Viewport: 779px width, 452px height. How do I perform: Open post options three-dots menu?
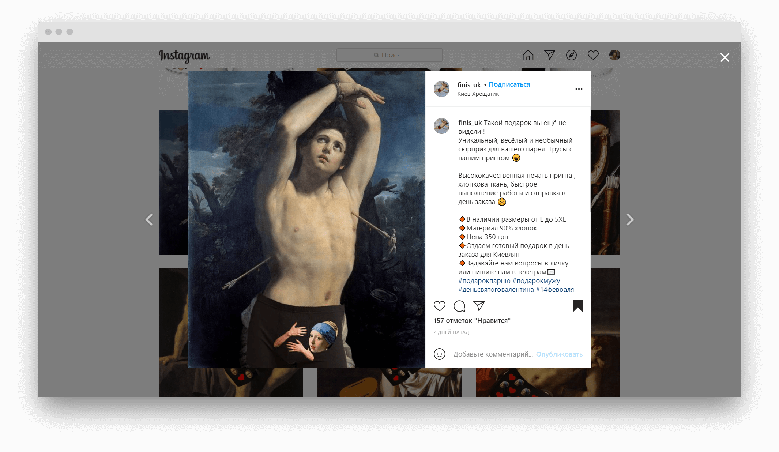[579, 89]
